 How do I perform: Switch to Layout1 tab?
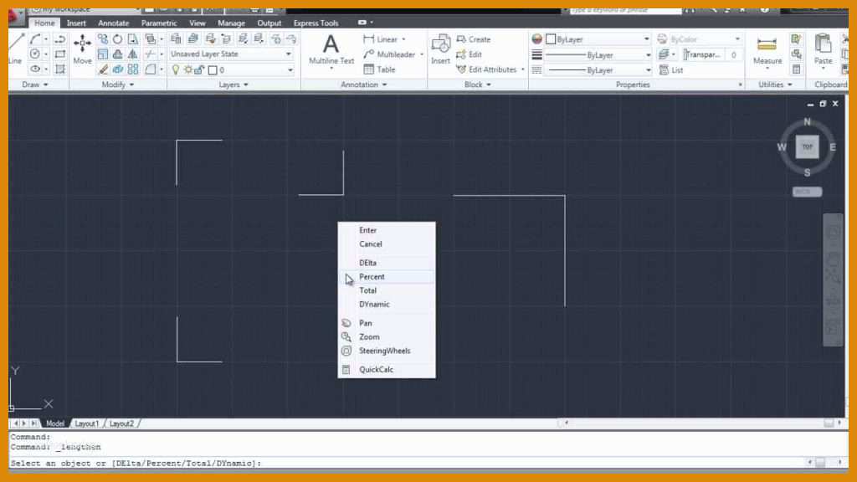tap(86, 423)
